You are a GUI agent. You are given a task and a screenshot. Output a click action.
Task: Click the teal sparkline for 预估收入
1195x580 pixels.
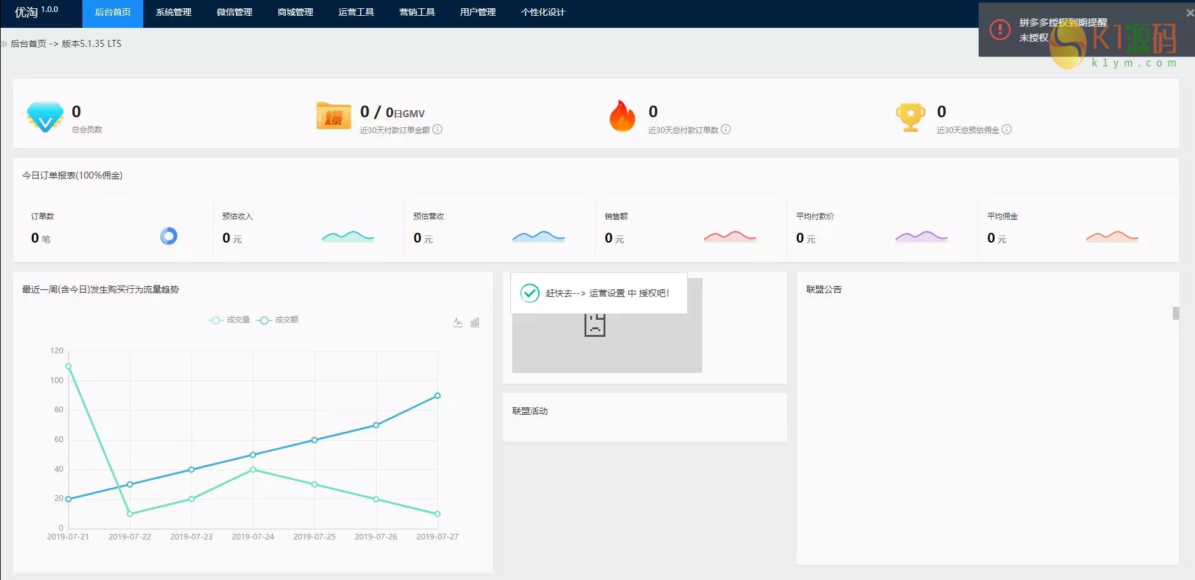click(347, 237)
